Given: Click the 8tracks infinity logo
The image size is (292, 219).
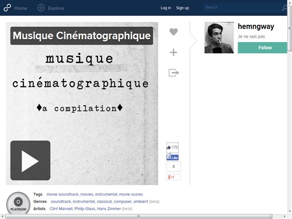Looking at the screenshot, I should coord(7,8).
